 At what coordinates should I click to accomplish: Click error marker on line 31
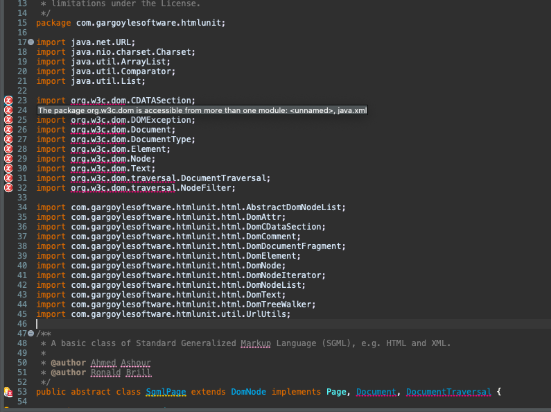[8, 178]
